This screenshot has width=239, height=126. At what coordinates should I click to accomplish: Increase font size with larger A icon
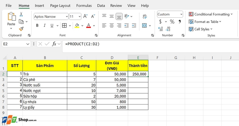(x=85, y=16)
